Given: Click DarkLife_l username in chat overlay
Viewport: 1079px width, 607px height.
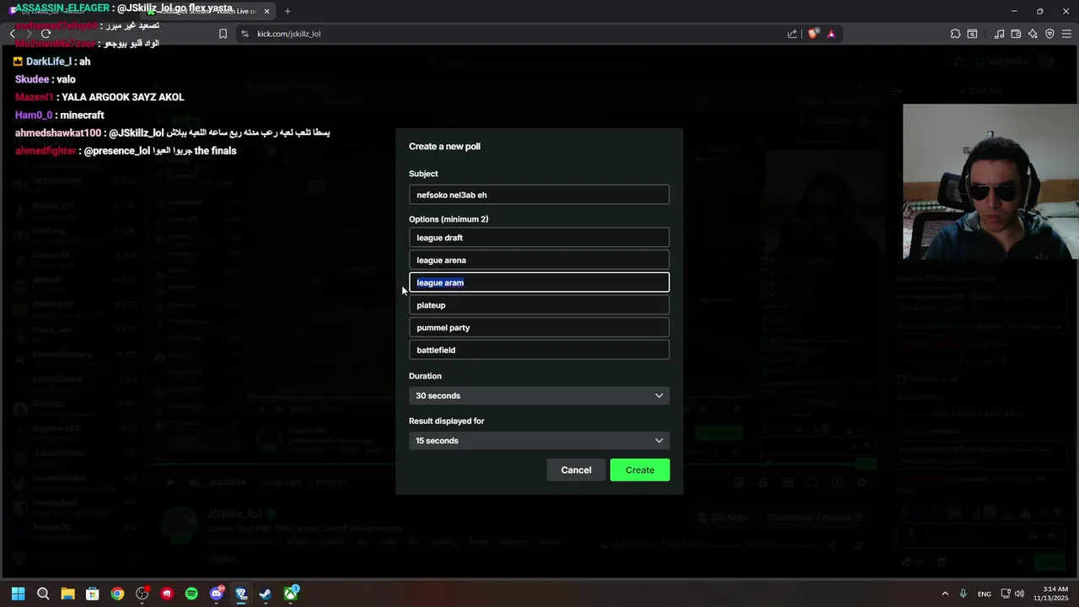Looking at the screenshot, I should [x=49, y=62].
